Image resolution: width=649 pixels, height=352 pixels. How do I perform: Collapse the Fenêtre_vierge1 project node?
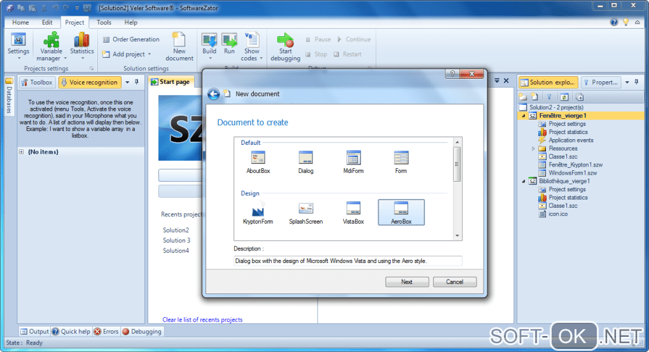[x=523, y=116]
